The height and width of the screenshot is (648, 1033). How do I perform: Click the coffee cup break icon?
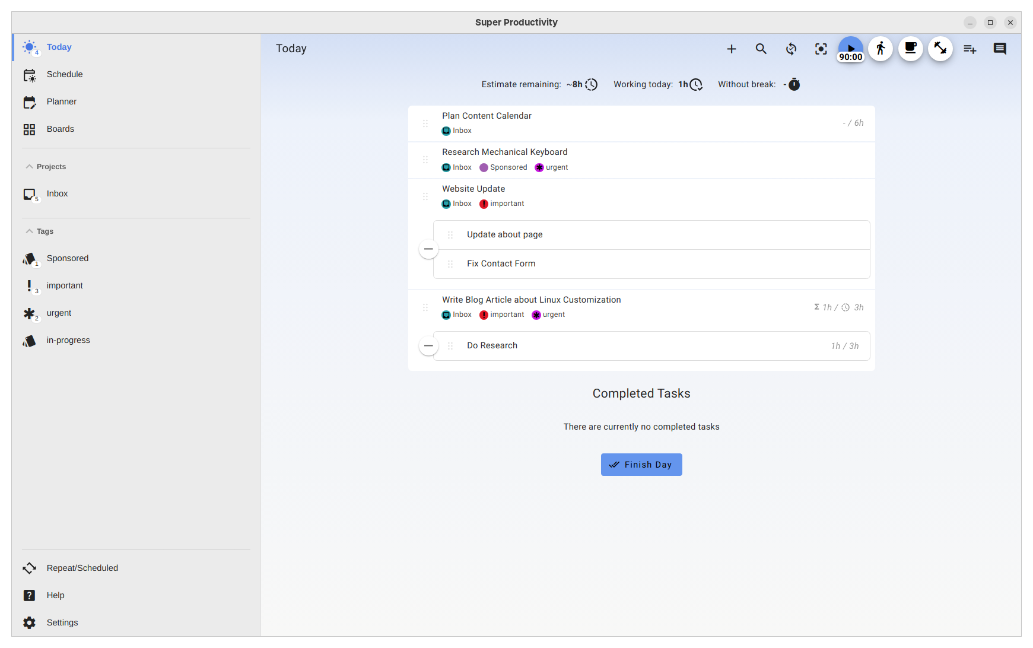tap(911, 49)
